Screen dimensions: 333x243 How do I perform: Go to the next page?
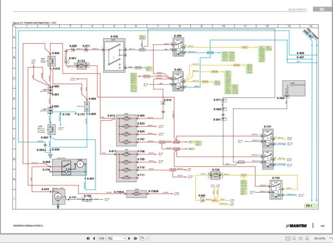pyautogui.click(x=129, y=239)
